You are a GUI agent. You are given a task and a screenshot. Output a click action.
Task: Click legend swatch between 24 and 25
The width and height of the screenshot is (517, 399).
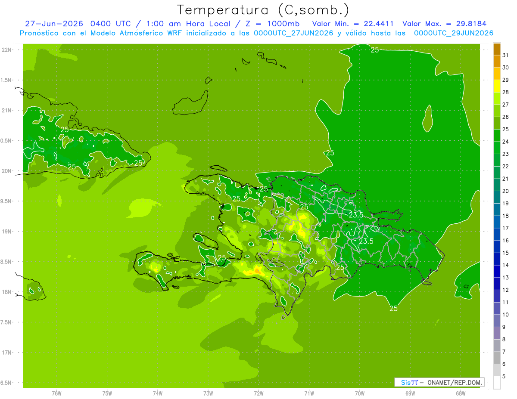click(x=497, y=136)
